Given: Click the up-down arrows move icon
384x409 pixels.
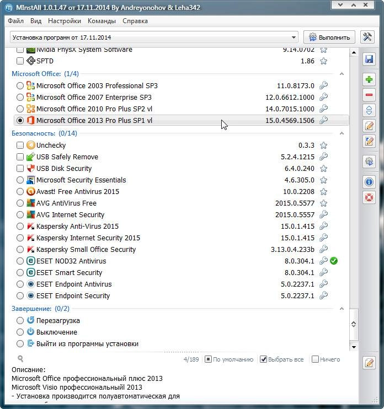Looking at the screenshot, I should coord(369,110).
